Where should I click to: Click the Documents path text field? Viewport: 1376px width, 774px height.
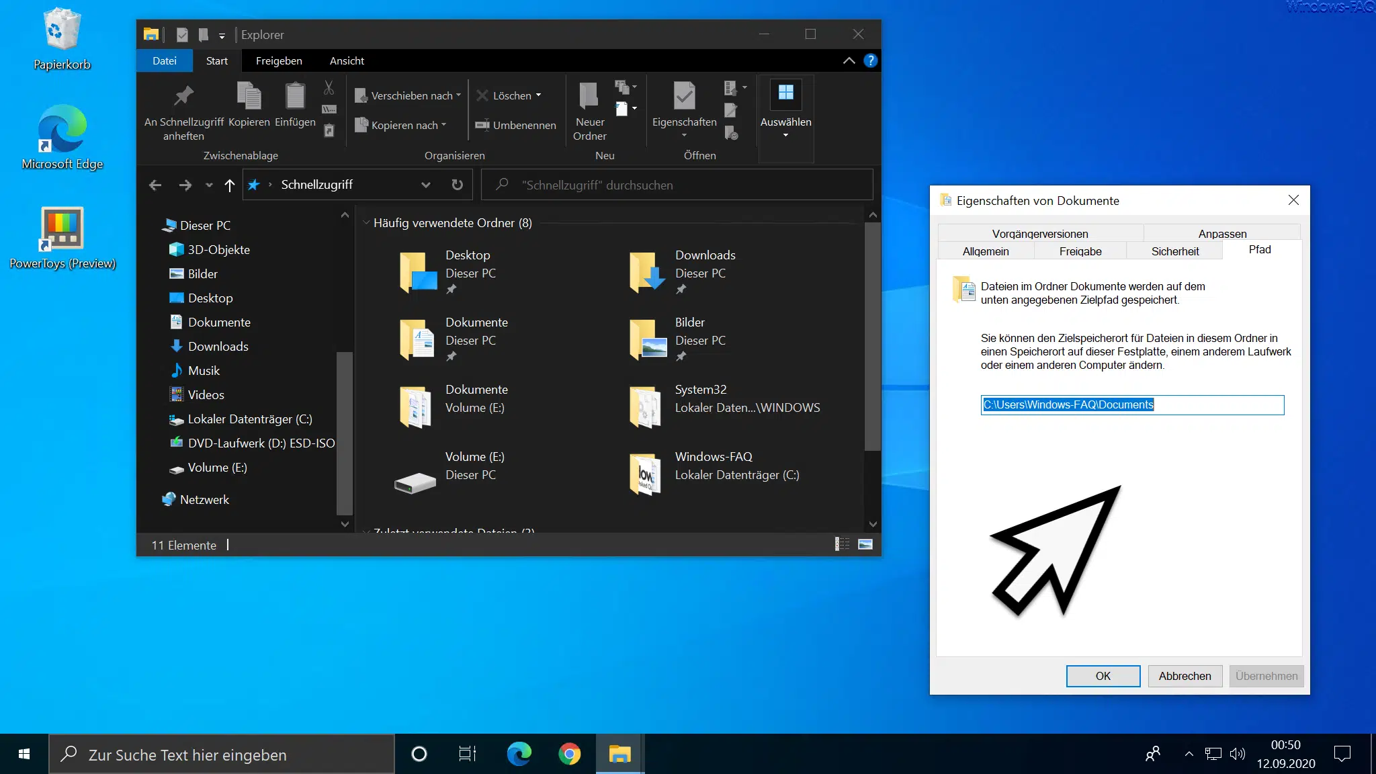point(1131,405)
